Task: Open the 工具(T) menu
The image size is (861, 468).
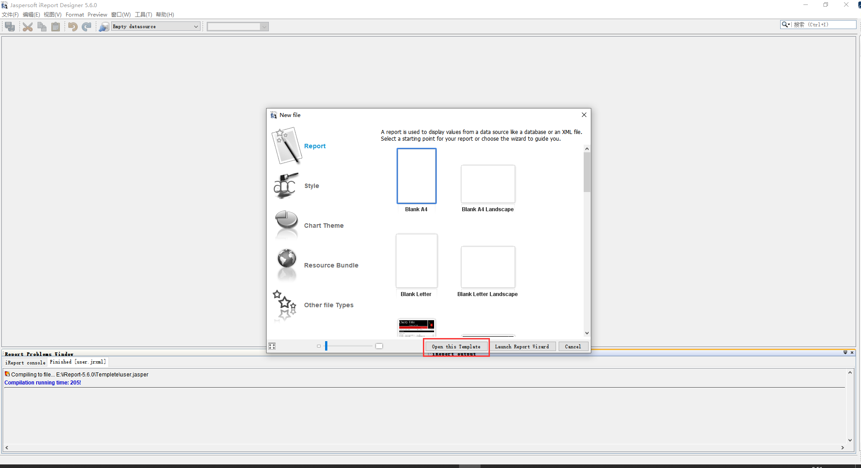Action: (143, 14)
